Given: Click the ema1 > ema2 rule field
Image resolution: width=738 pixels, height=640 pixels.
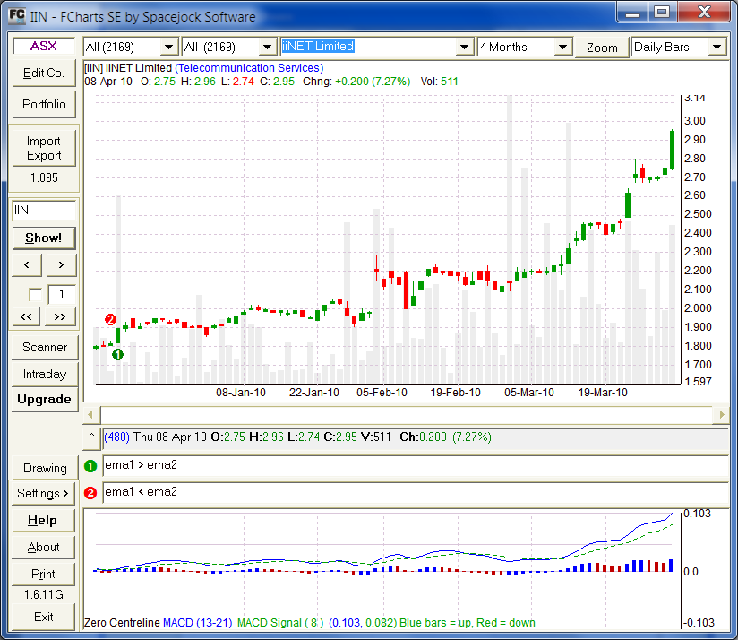Looking at the screenshot, I should tap(416, 465).
